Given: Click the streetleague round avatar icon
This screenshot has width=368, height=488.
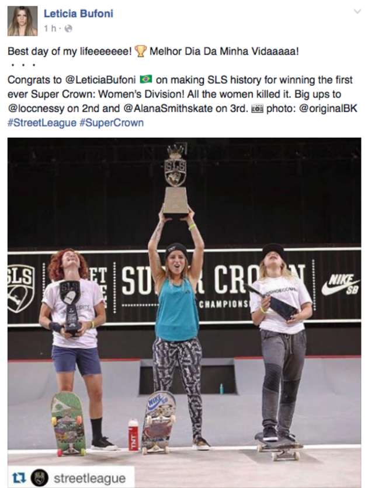Looking at the screenshot, I should 40,477.
